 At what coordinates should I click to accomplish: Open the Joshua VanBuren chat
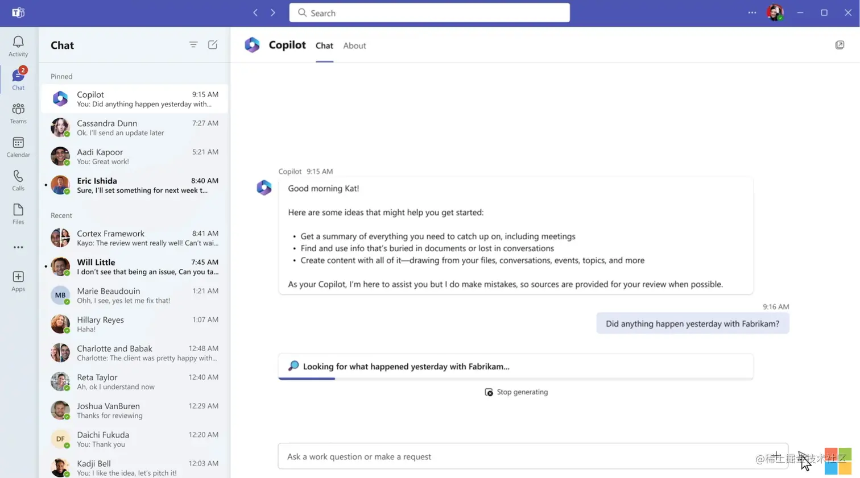click(135, 410)
